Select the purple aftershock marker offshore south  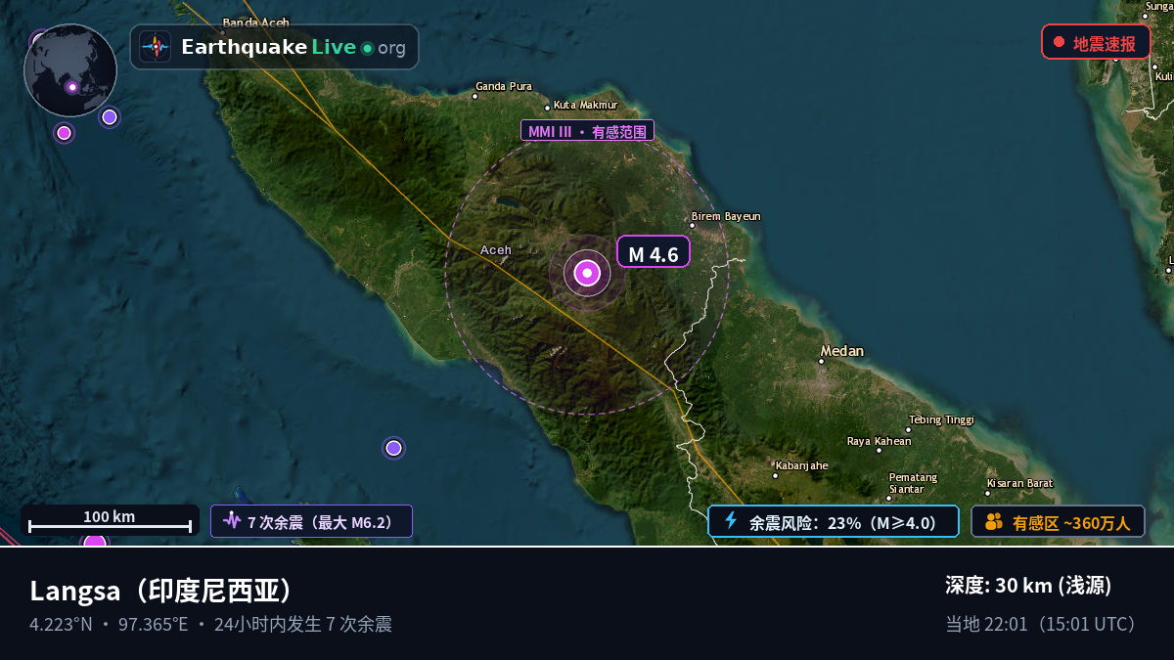393,448
